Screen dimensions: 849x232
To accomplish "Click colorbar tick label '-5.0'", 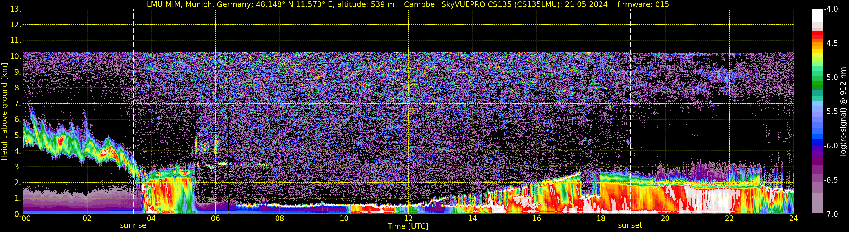I will click(831, 77).
